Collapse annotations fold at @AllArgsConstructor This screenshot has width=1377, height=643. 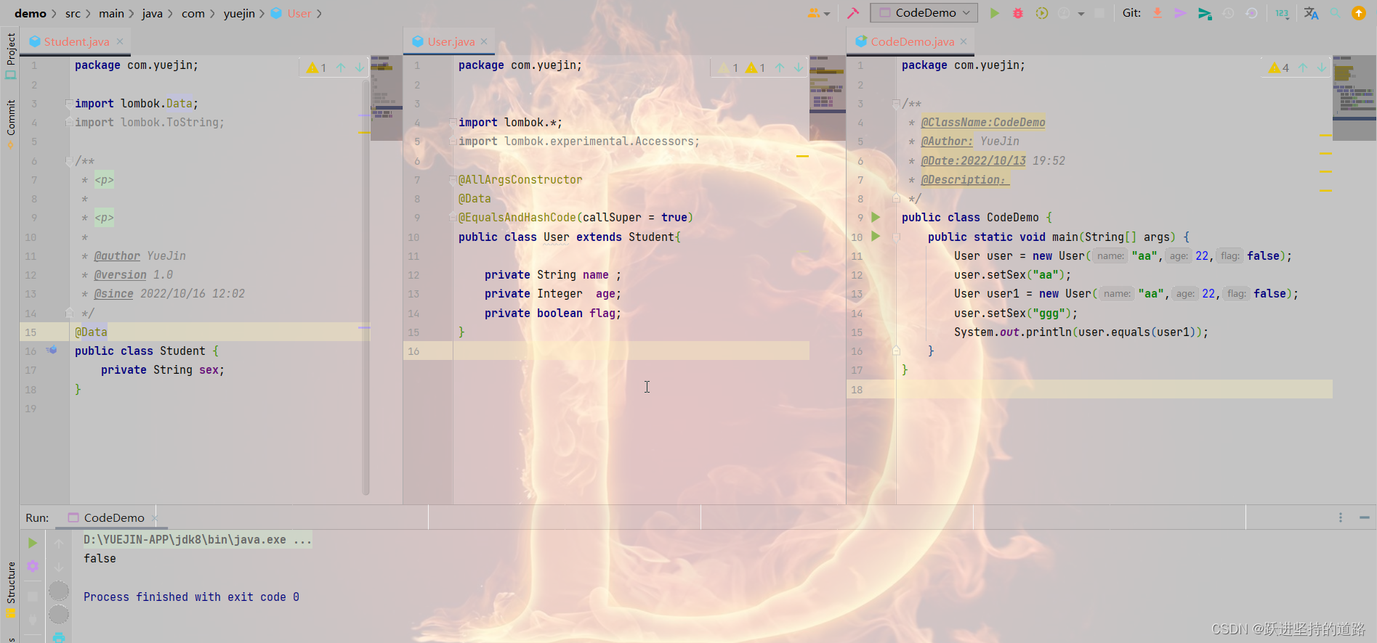(453, 179)
